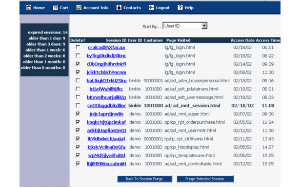Click the Home icon in navigation bar

(29, 8)
